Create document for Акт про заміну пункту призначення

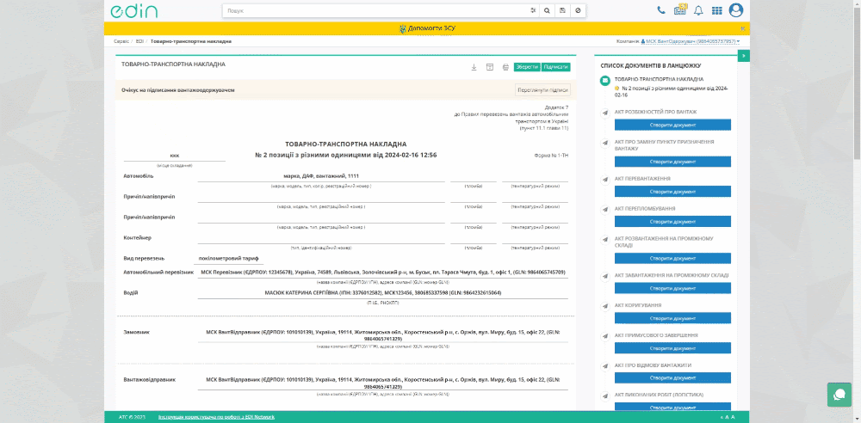pos(672,162)
